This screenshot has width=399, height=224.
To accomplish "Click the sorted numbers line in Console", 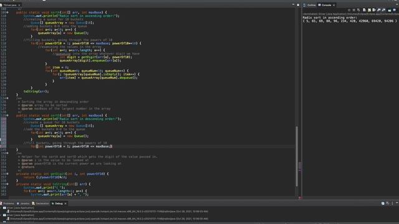I will coord(350,21).
